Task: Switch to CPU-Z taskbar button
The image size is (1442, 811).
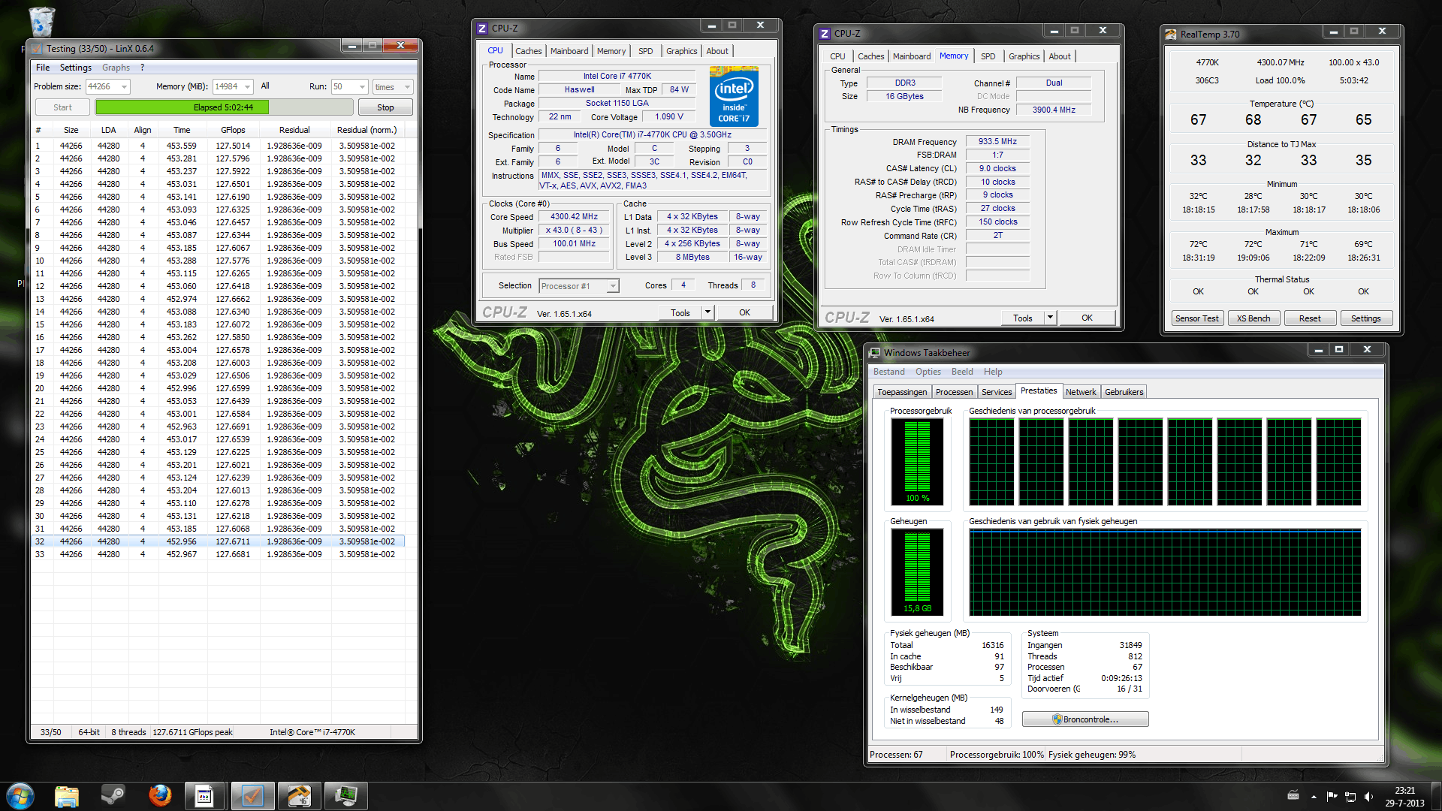Action: 204,796
